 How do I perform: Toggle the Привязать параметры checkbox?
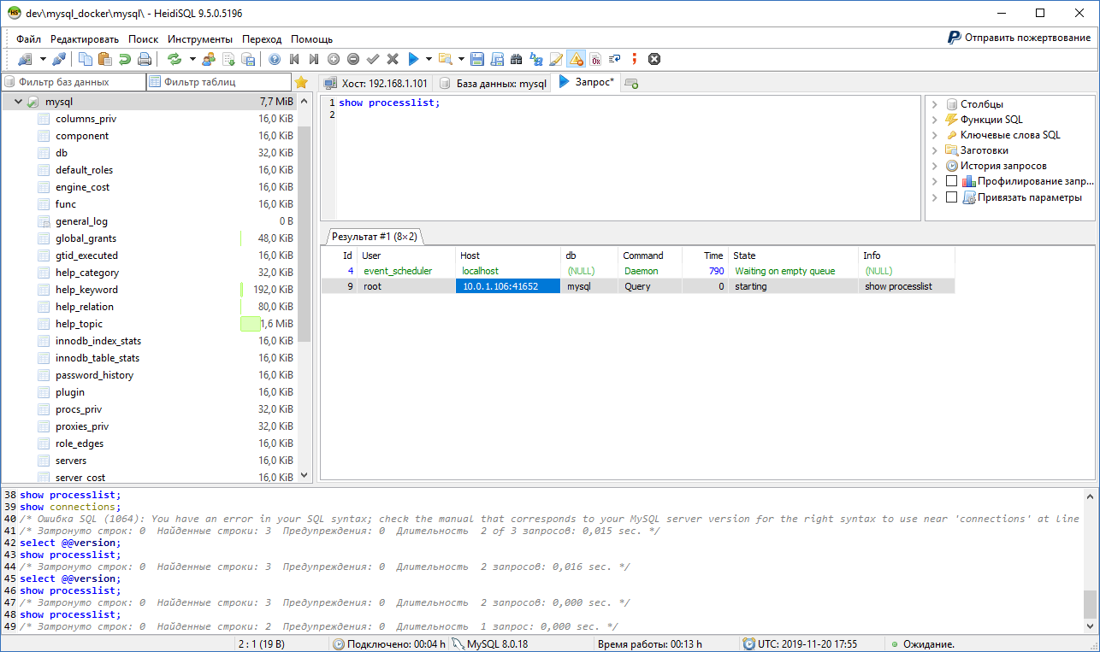(951, 197)
